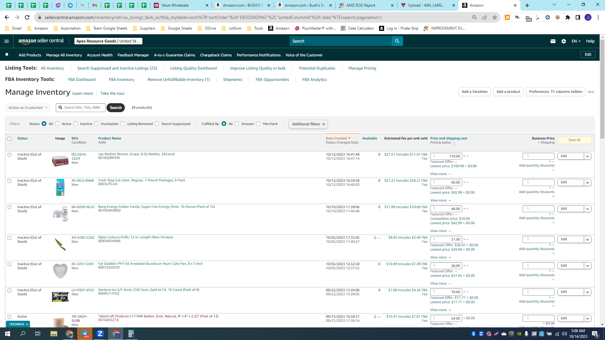Switch to Value Wholesale browser tab
Screen dimensions: 605x340
tap(181, 5)
